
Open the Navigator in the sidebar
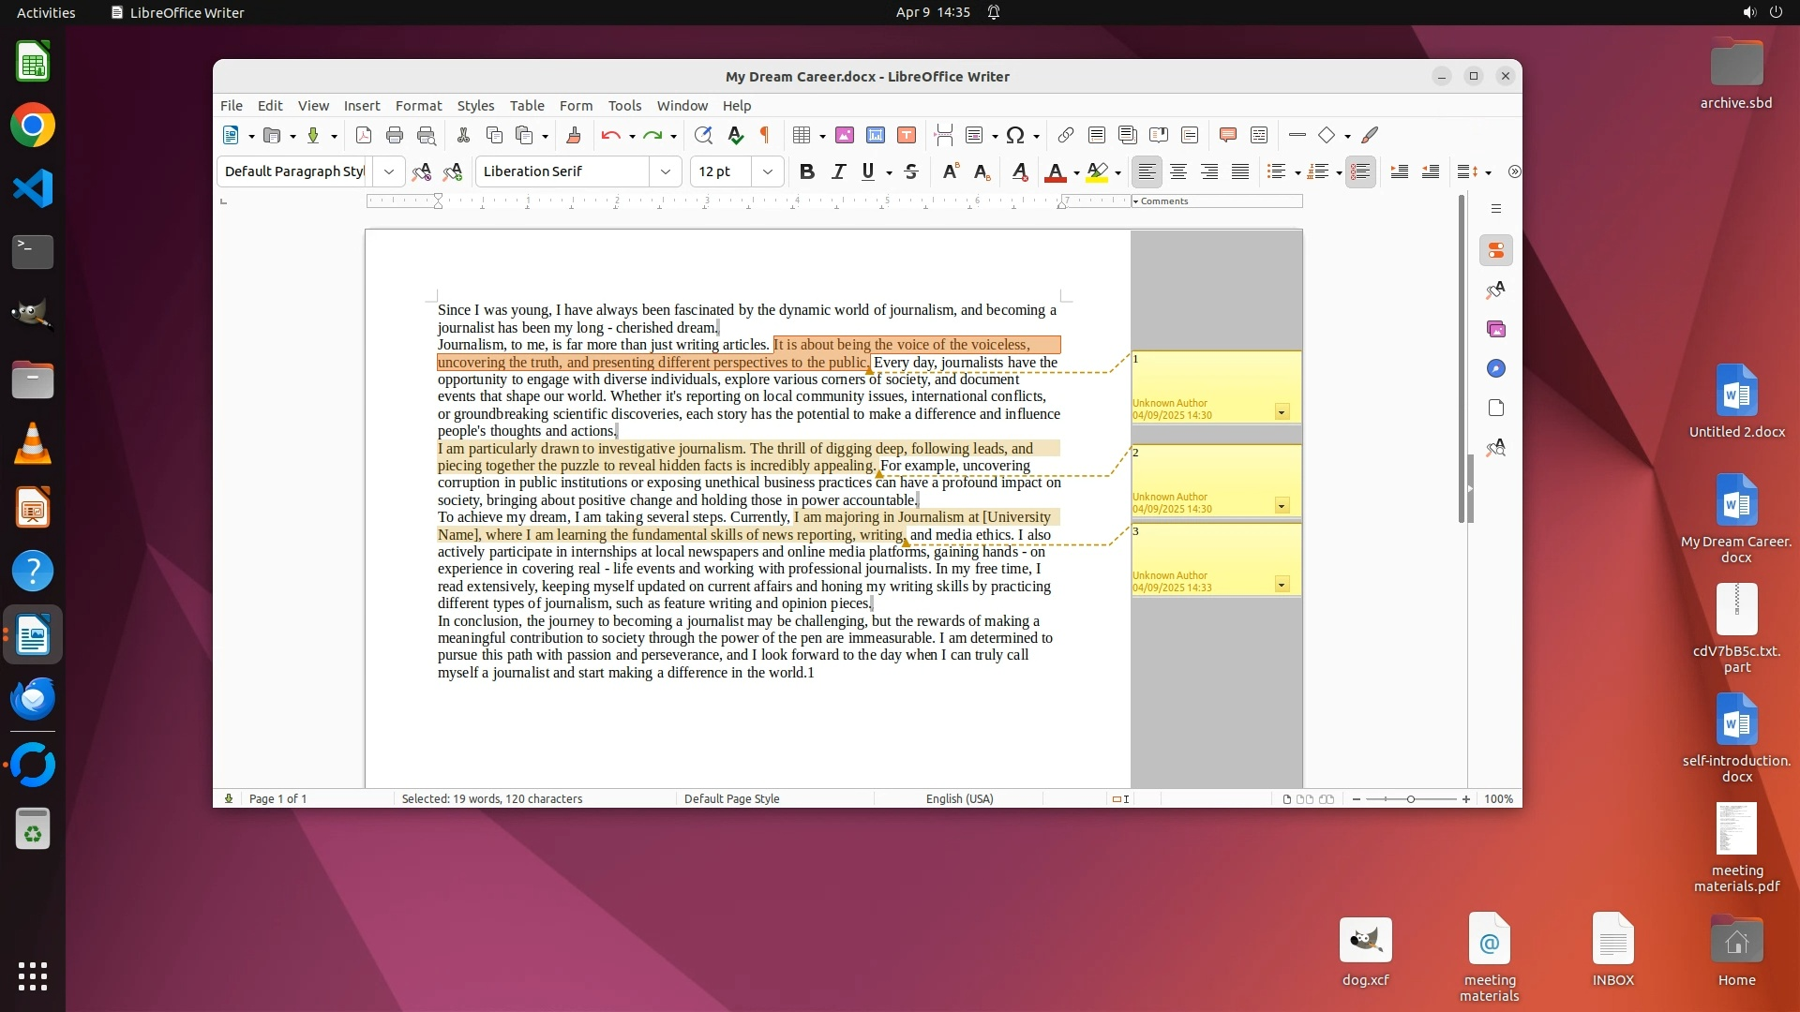coord(1496,368)
